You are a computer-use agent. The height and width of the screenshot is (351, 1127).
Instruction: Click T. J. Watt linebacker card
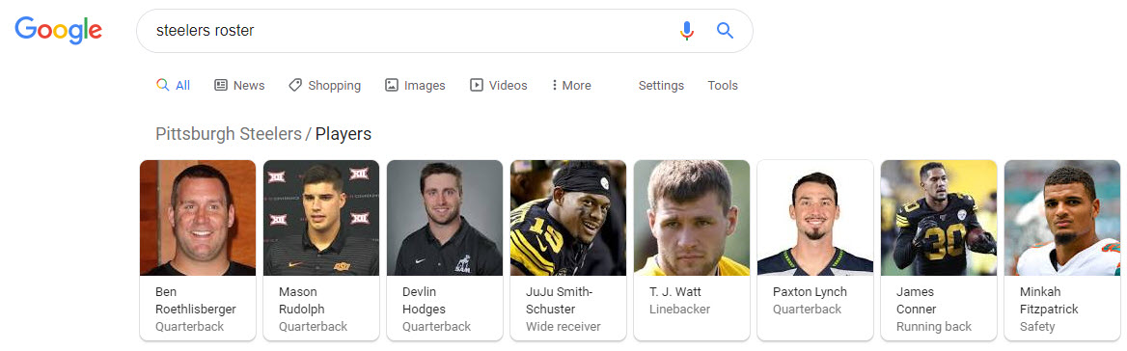coord(692,250)
